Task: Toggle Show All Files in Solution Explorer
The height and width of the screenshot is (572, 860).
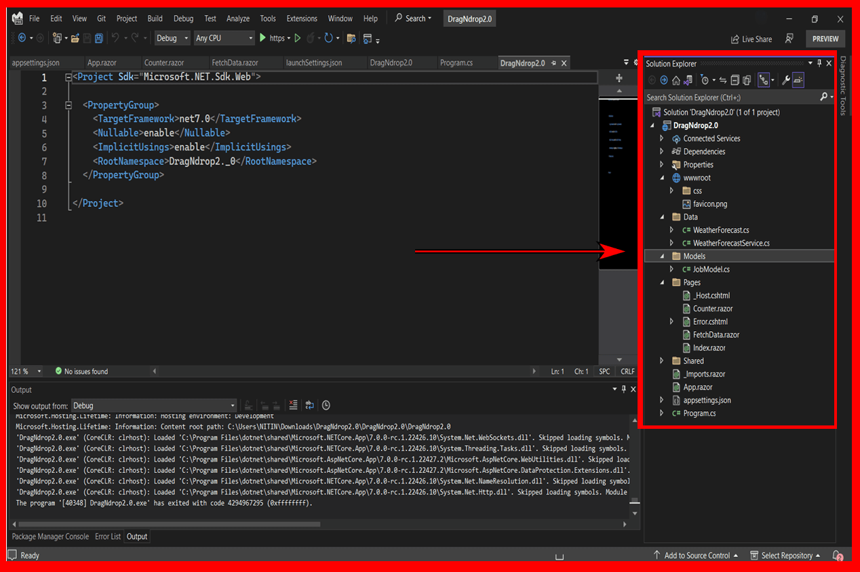Action: point(747,79)
